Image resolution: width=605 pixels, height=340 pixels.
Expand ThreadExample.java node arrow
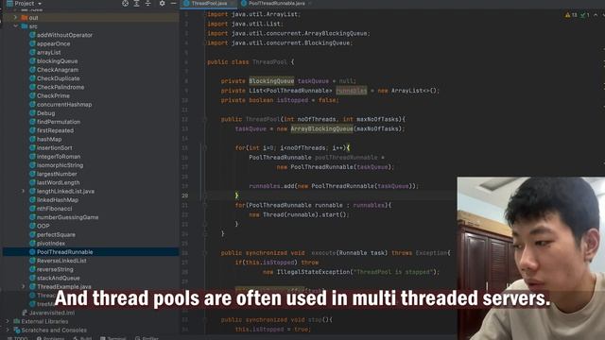23,286
